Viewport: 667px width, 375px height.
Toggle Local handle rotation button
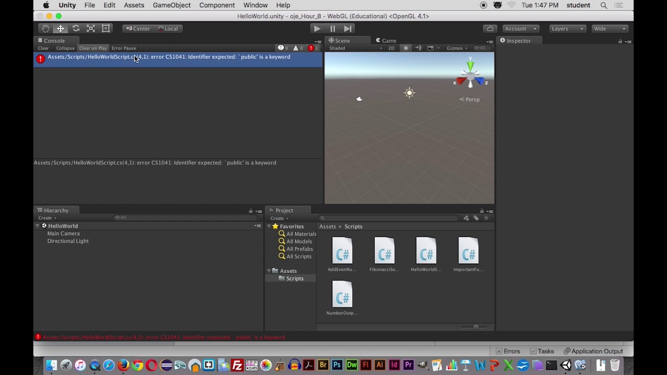168,29
